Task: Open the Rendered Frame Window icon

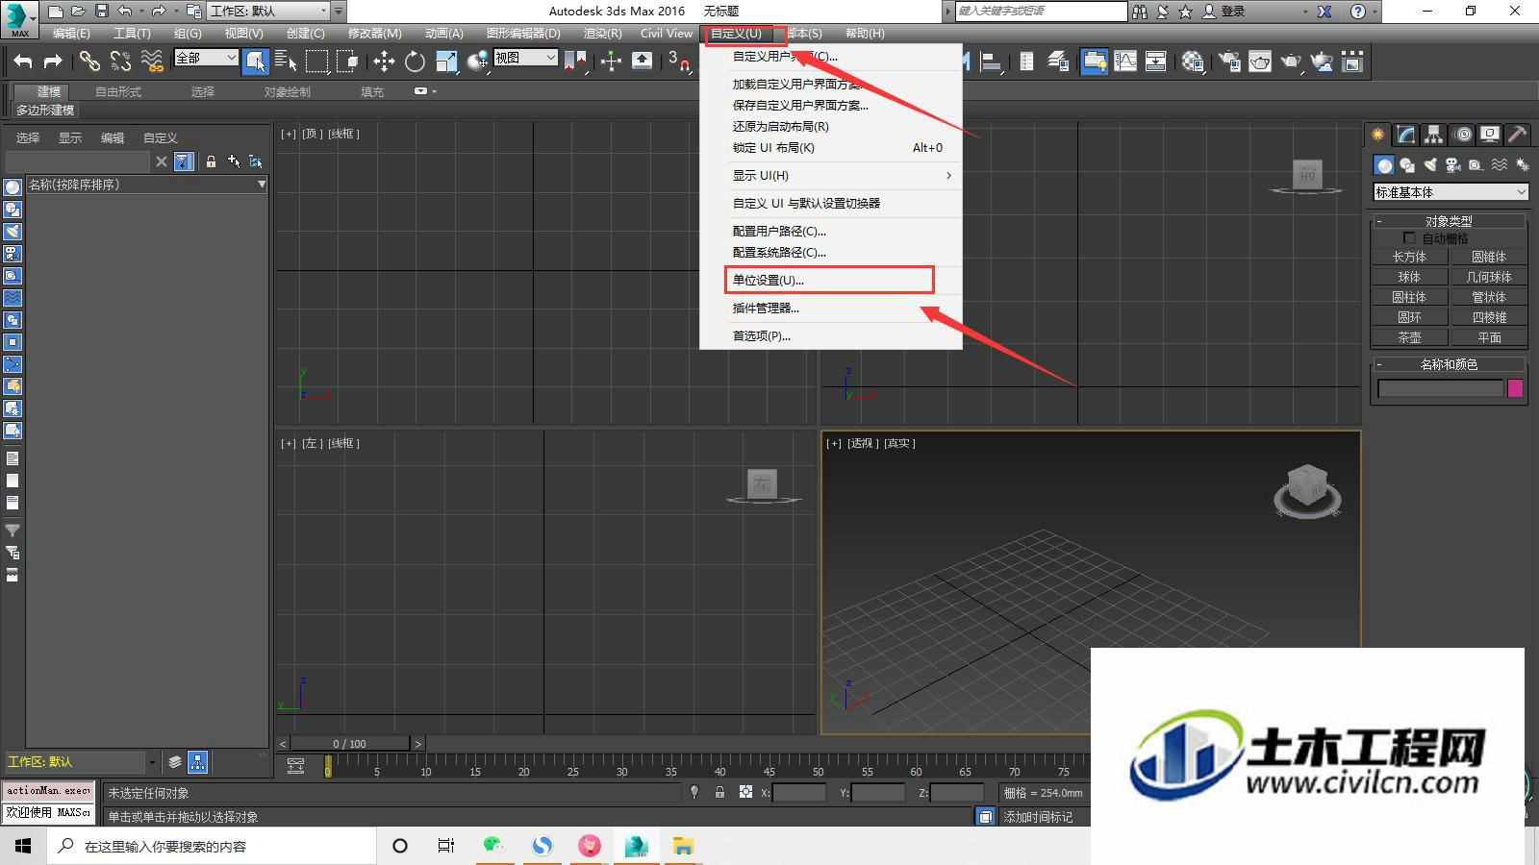Action: (x=1260, y=62)
